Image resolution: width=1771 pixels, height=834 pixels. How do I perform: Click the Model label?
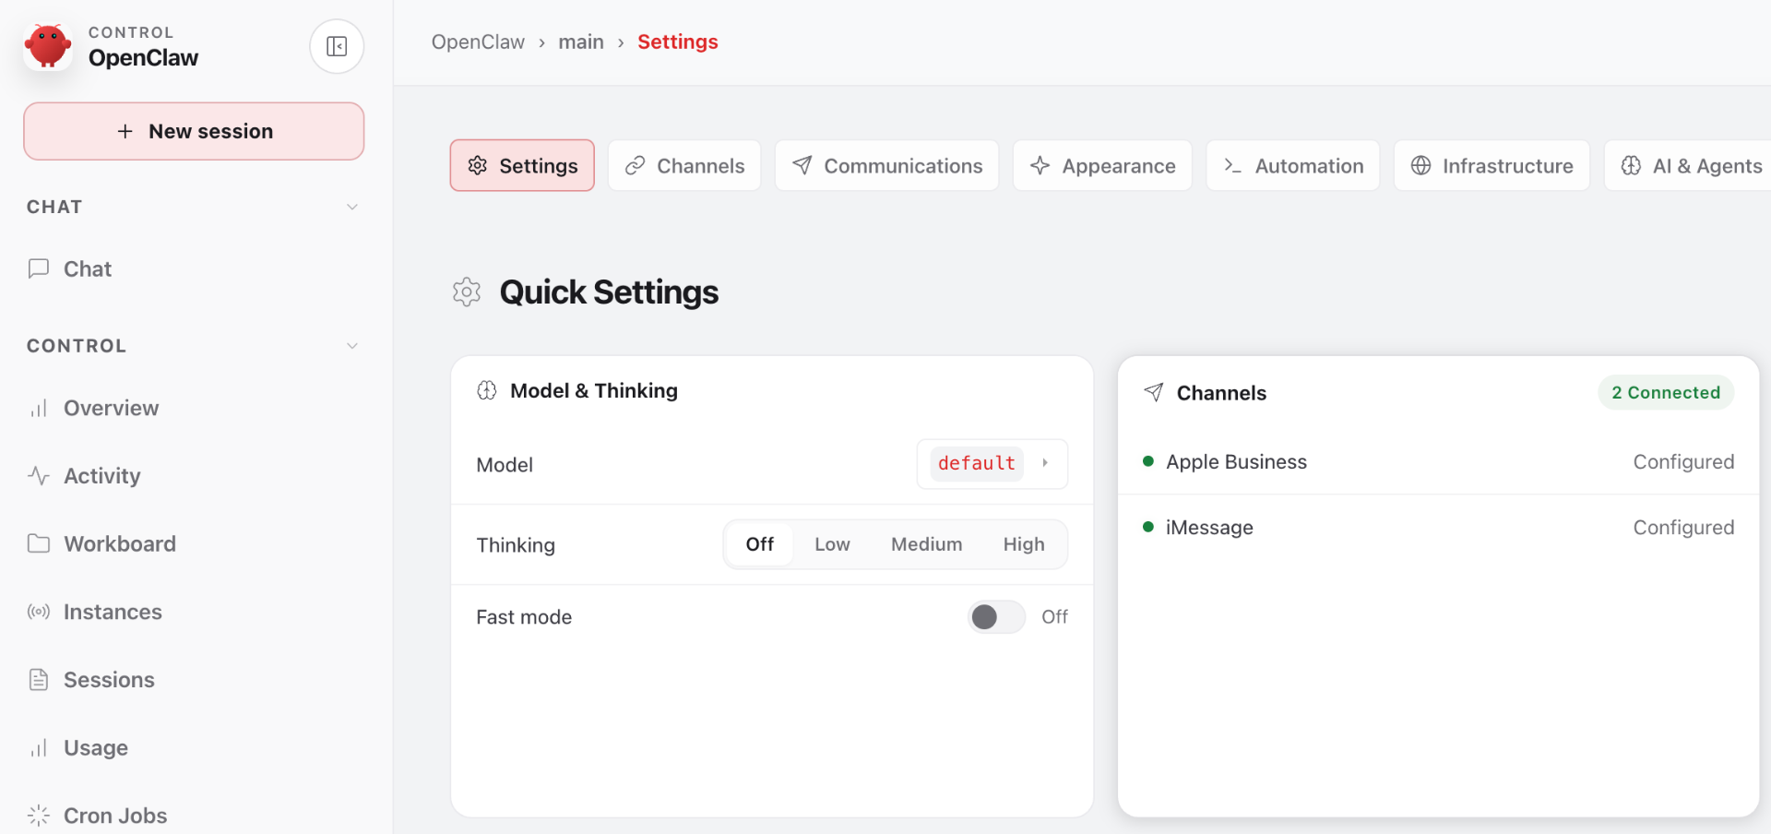(x=505, y=465)
